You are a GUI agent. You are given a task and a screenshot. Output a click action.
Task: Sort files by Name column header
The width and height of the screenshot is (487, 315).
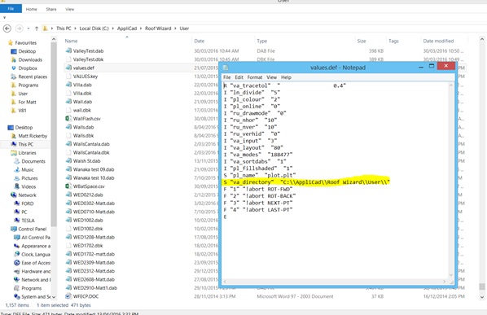pyautogui.click(x=71, y=41)
